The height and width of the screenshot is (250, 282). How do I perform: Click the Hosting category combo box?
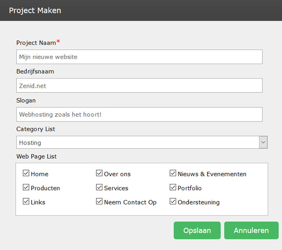[x=142, y=142]
